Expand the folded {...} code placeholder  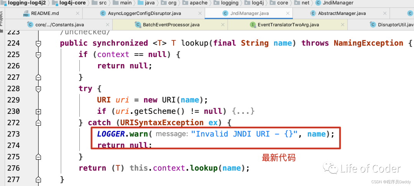243,111
